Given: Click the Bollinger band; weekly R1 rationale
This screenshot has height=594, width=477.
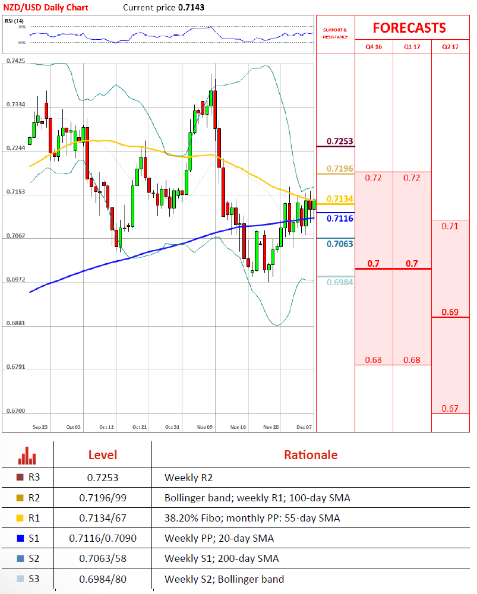Looking at the screenshot, I should [257, 498].
